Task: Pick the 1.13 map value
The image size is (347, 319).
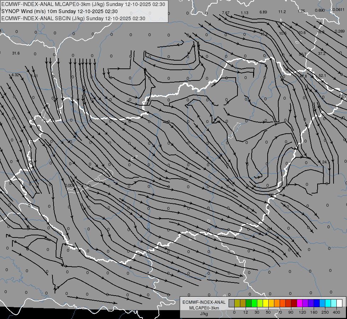Action: click(x=245, y=13)
